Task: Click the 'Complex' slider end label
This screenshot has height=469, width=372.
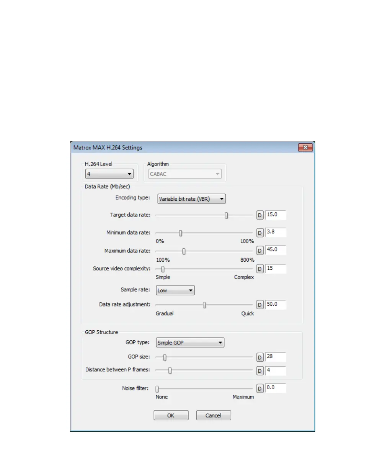Action: point(244,277)
